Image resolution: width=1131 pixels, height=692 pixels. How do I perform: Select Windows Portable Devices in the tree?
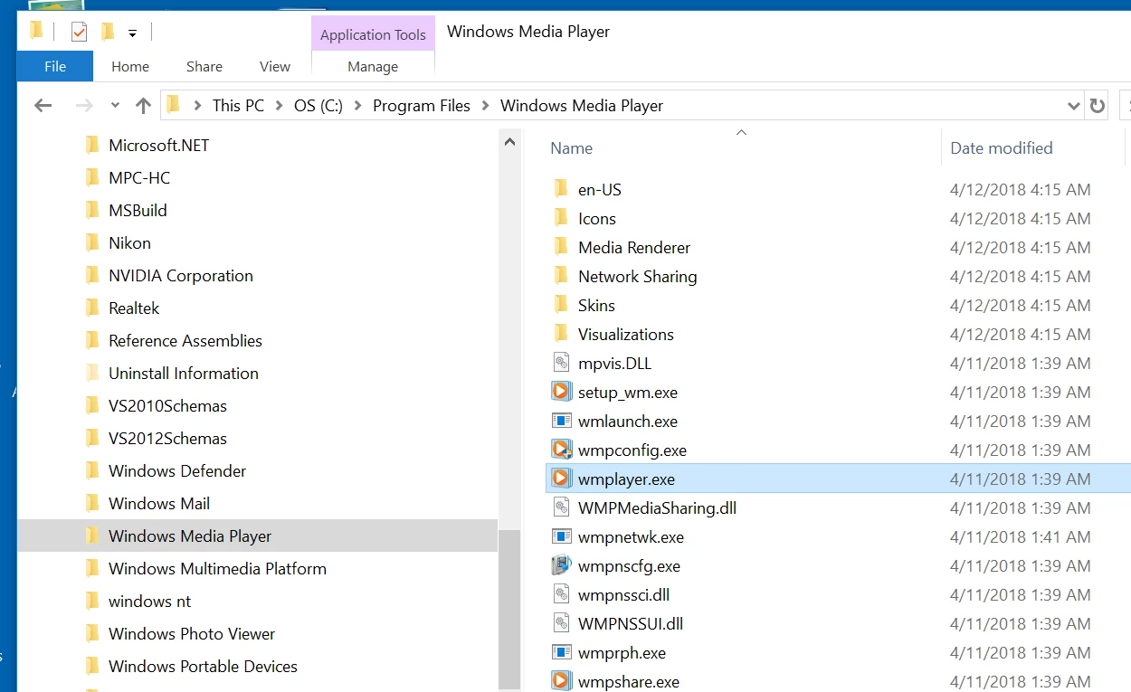203,666
